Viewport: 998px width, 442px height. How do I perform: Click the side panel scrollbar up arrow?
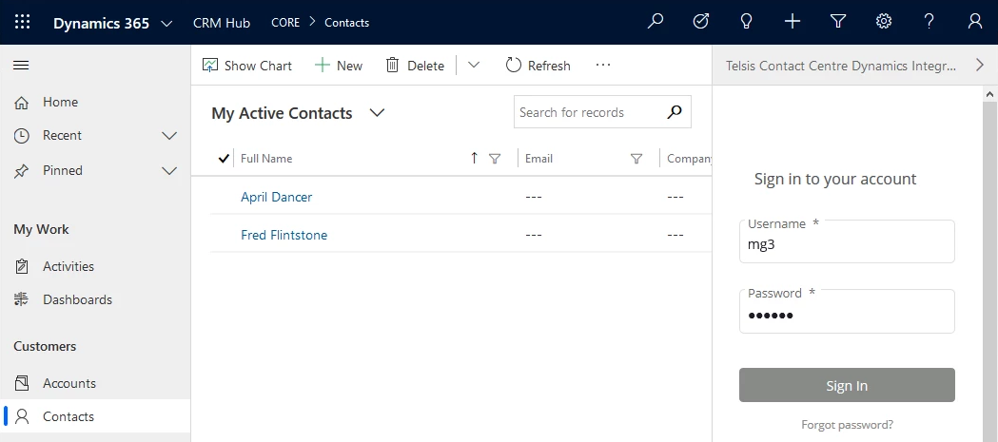(989, 94)
